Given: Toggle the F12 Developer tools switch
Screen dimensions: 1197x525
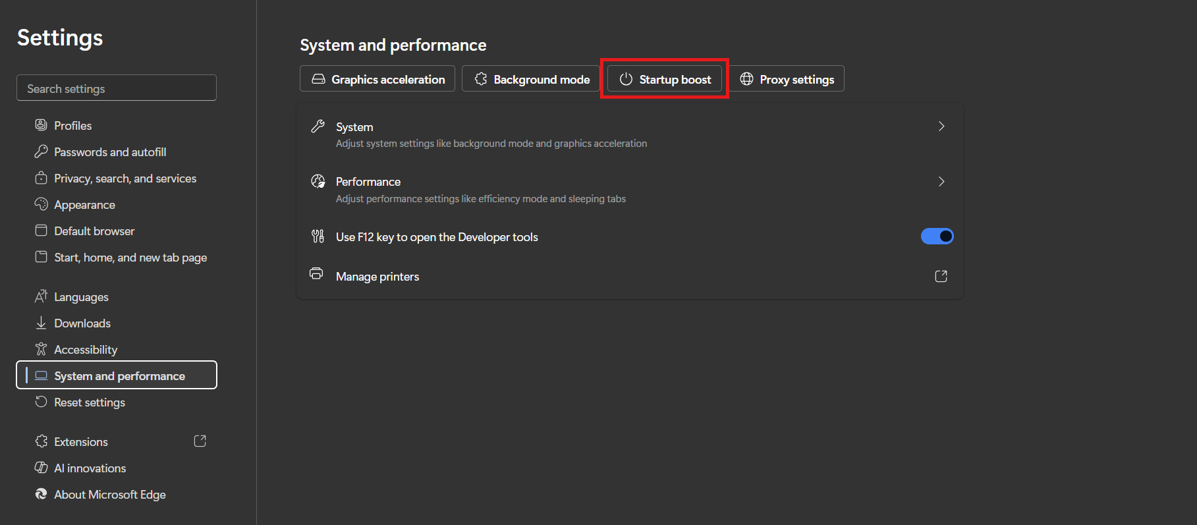Looking at the screenshot, I should [937, 236].
